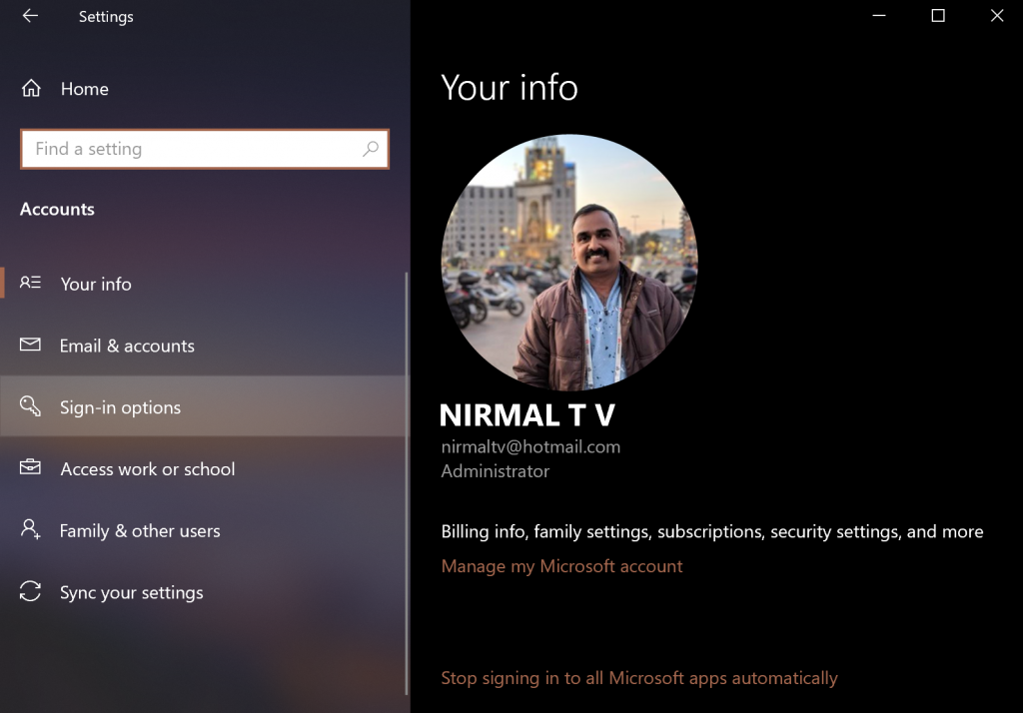
Task: Open the Home settings page
Action: tap(204, 88)
